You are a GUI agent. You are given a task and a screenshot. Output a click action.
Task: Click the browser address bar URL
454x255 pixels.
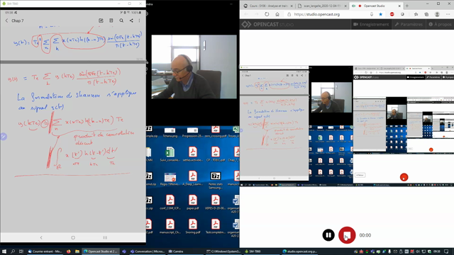(317, 14)
